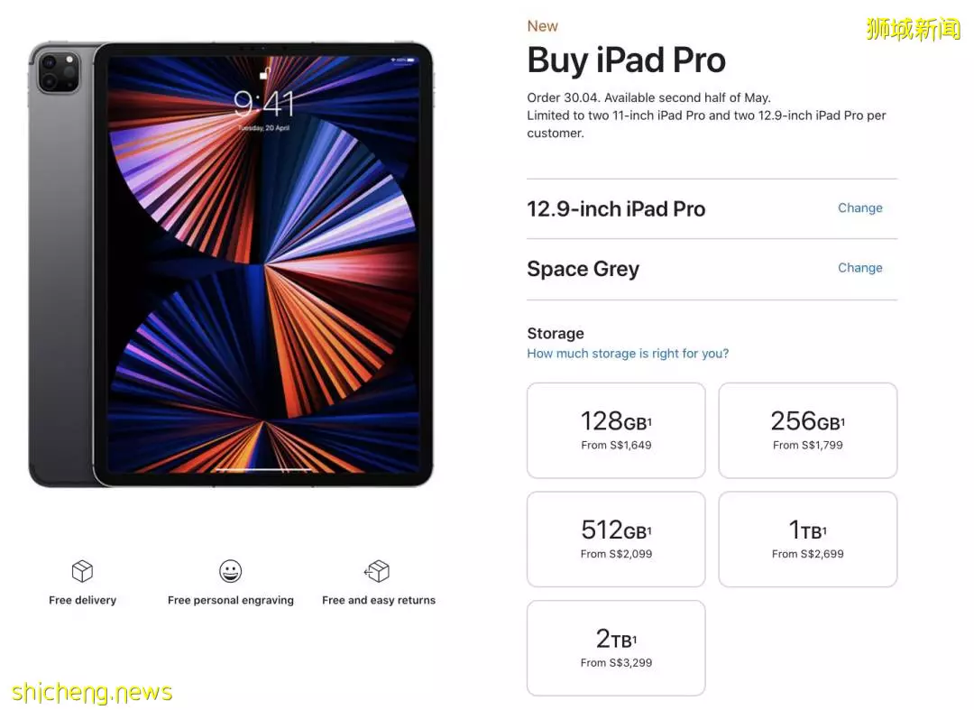The image size is (974, 710).
Task: Click the yellow Chinese watermark logo
Action: [913, 29]
